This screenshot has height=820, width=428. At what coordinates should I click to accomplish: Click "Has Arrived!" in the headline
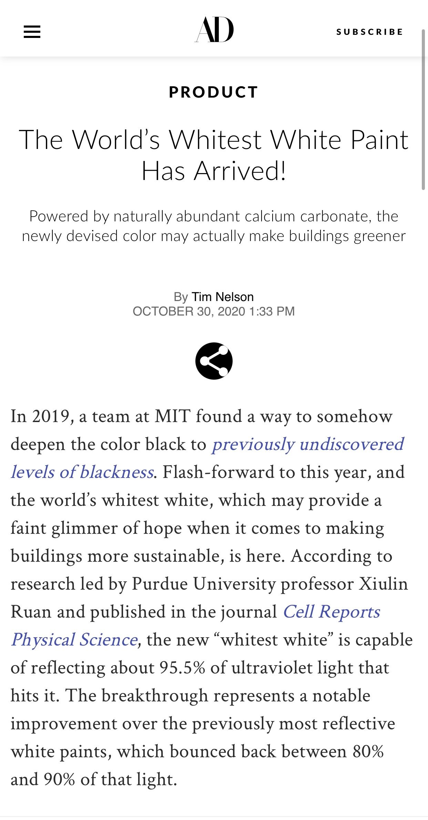pyautogui.click(x=214, y=171)
